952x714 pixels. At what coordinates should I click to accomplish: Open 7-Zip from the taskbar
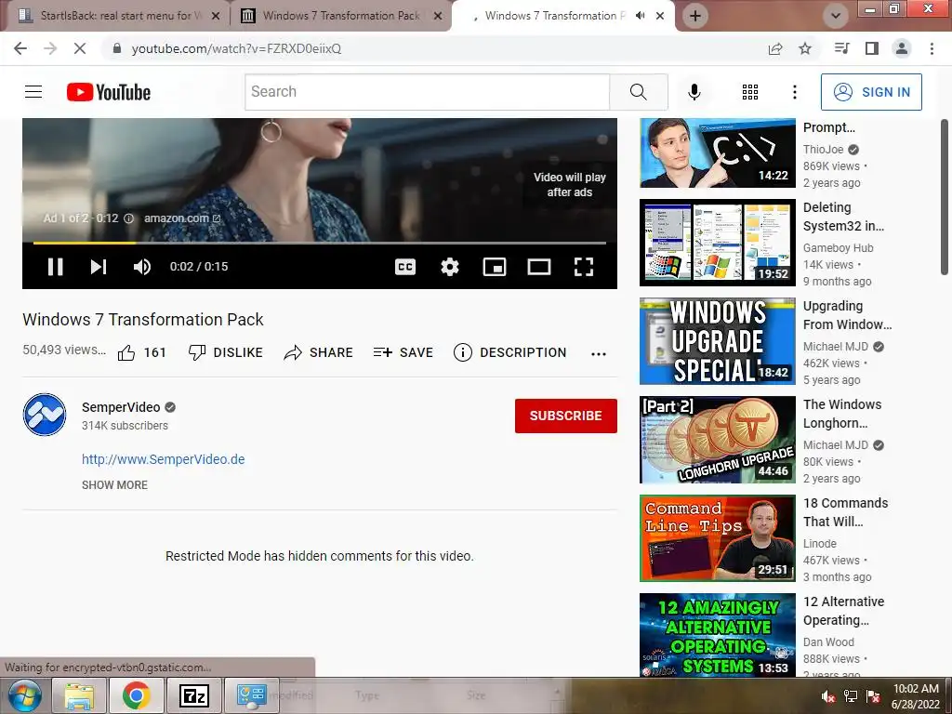(194, 695)
